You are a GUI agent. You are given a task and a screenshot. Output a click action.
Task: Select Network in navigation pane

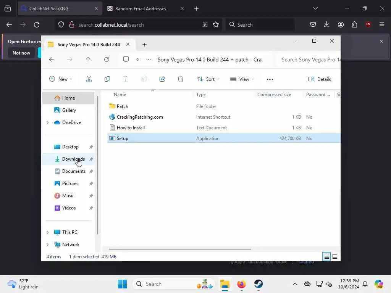(x=71, y=245)
